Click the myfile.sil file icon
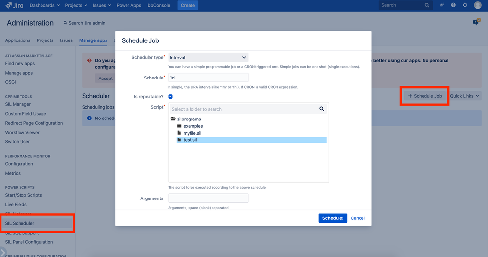The width and height of the screenshot is (488, 257). [x=179, y=133]
